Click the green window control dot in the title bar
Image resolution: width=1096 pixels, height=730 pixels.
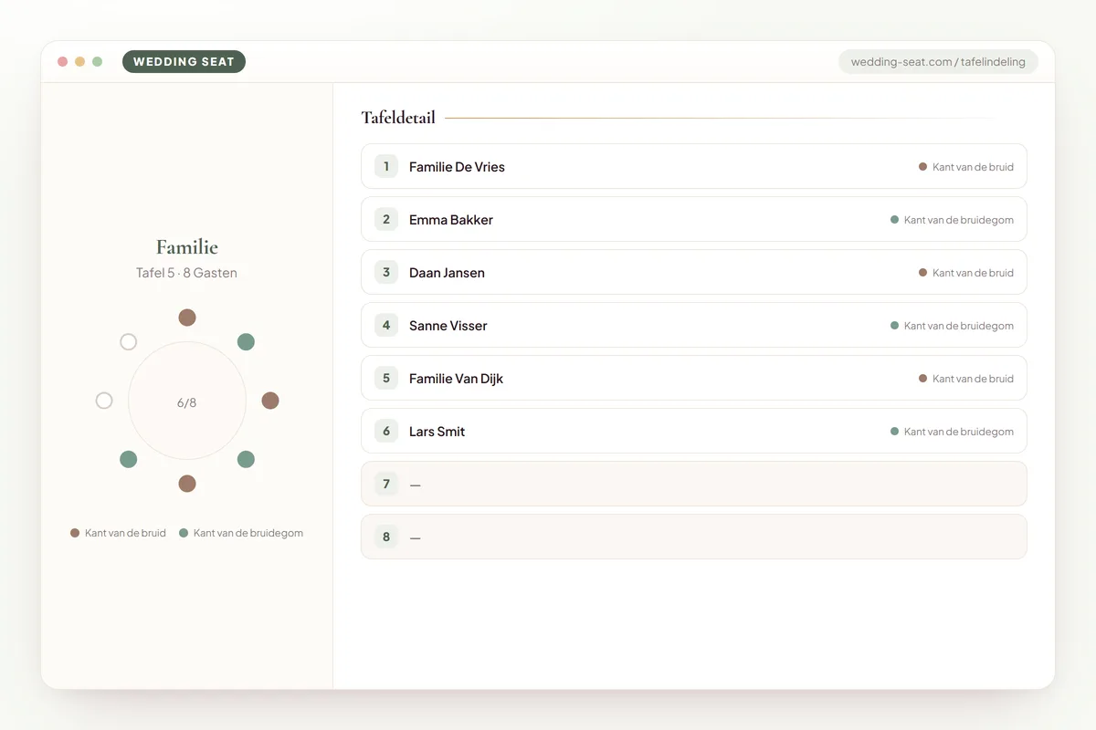97,62
